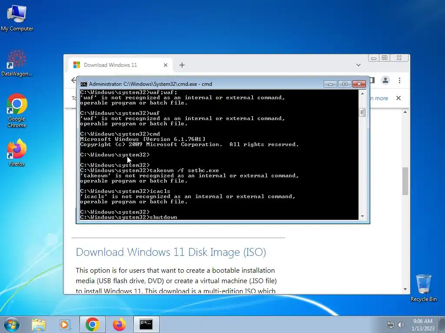Viewport: 445px width, 333px height.
Task: Open a new tab in Chrome
Action: [182, 65]
